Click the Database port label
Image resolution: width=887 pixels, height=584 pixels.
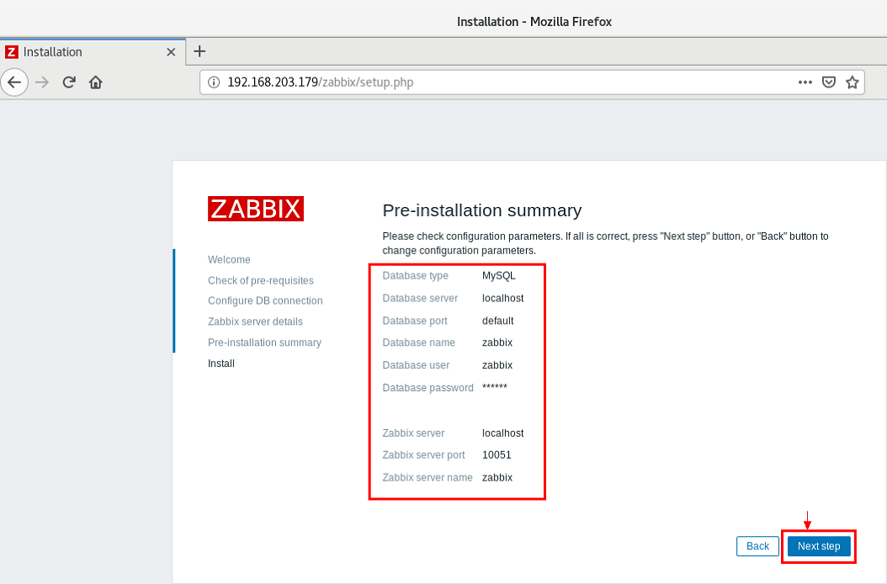[x=415, y=321]
